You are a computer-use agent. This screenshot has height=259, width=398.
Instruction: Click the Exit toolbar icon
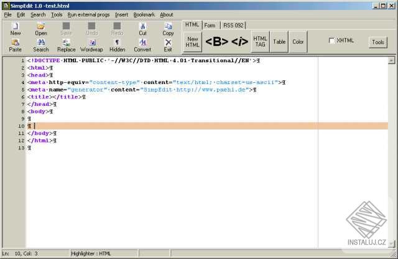[168, 45]
